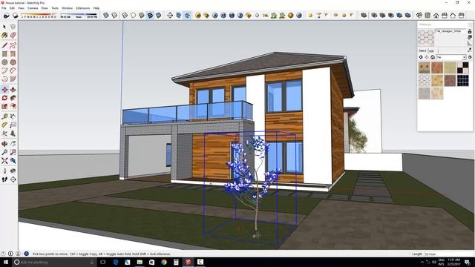Screen dimensions: 475x267
Task: Activate the highlighted Move tool
Action: coord(4,90)
